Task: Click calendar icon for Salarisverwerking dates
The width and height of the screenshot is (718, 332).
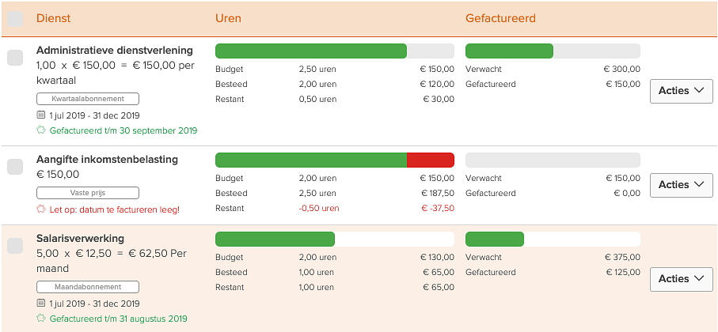Action: 41,303
